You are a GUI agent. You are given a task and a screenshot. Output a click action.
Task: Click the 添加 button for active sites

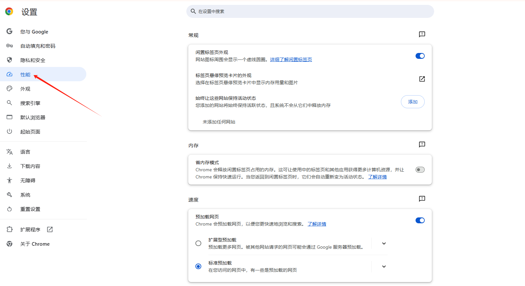tap(413, 102)
